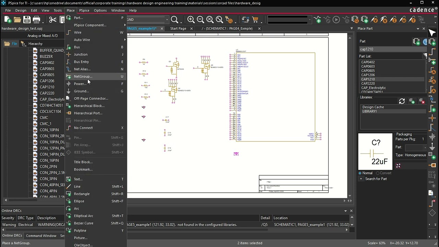Select CON_16PIN in the project tree
439x247 pixels.
49,160
